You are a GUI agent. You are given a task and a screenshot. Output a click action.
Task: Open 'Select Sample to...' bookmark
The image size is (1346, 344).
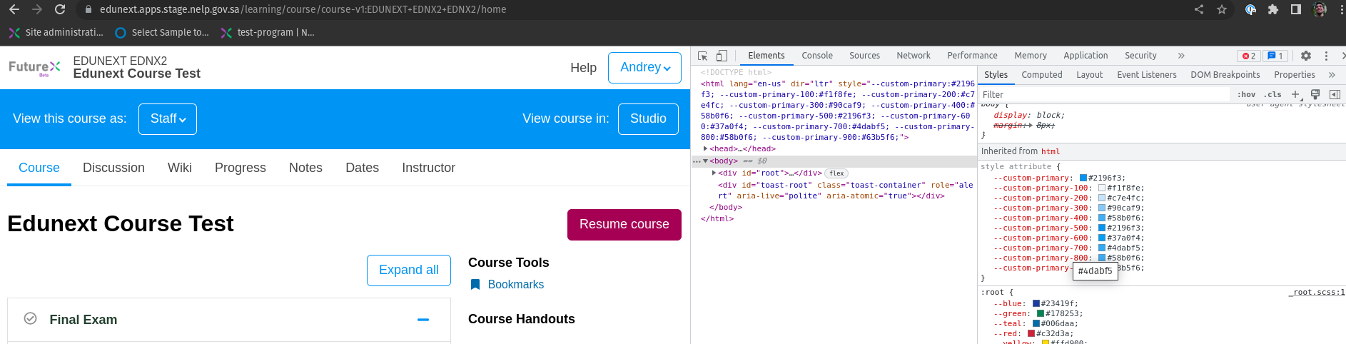pos(162,32)
